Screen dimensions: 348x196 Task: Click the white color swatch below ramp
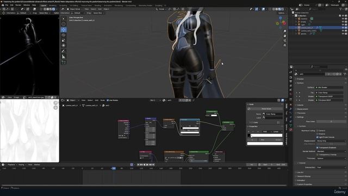click(x=265, y=144)
